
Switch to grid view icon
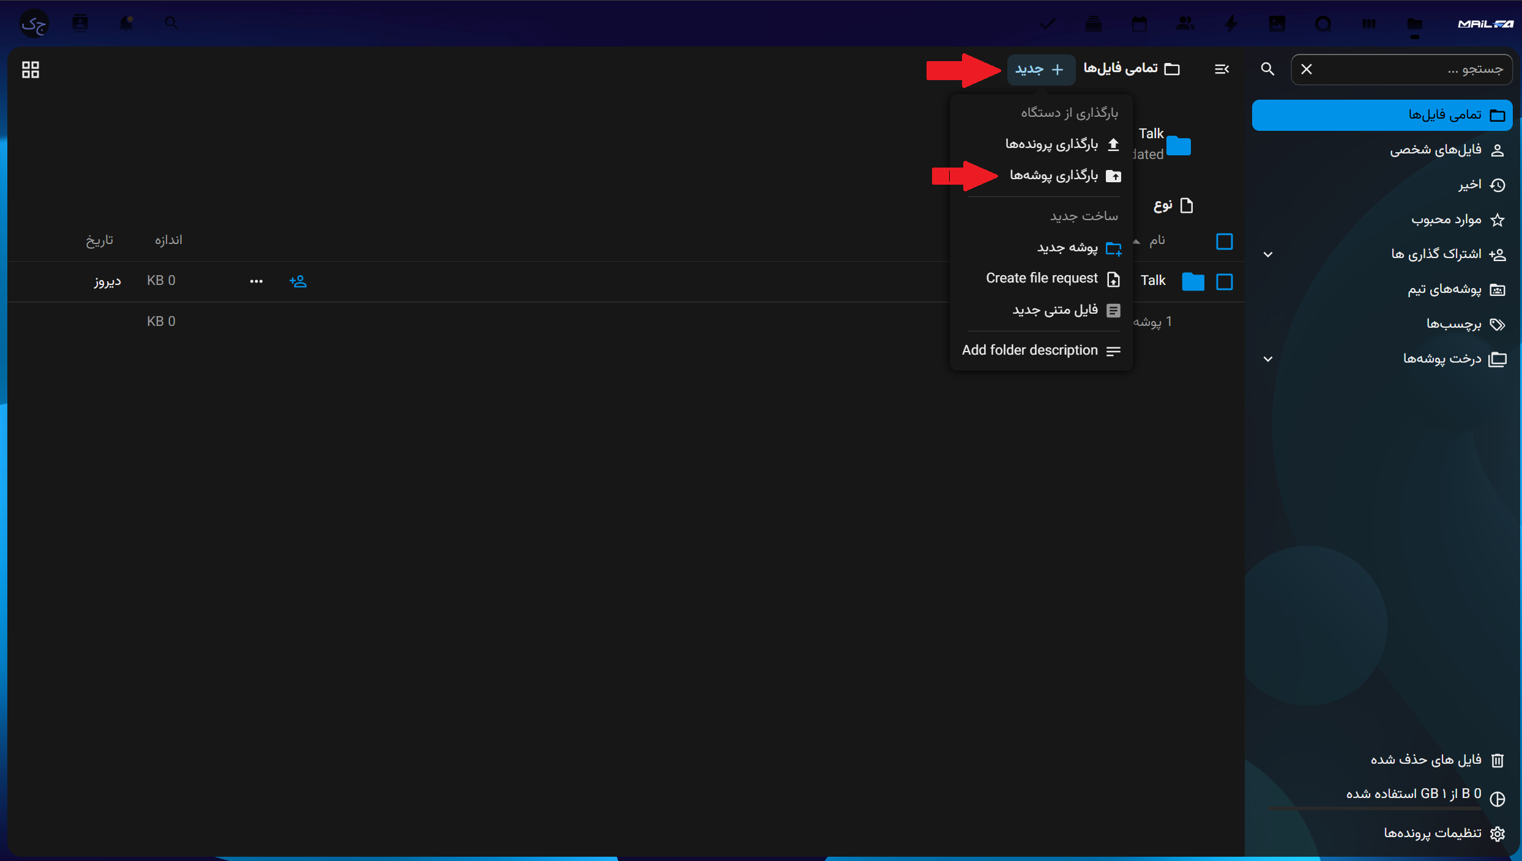[30, 70]
